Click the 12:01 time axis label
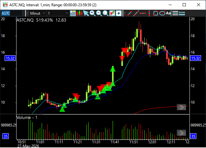The width and height of the screenshot is (206, 148). pyautogui.click(x=152, y=142)
